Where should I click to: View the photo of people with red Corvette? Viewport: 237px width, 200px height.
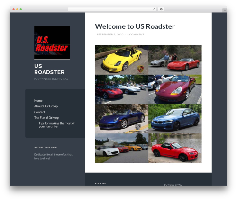175,60
